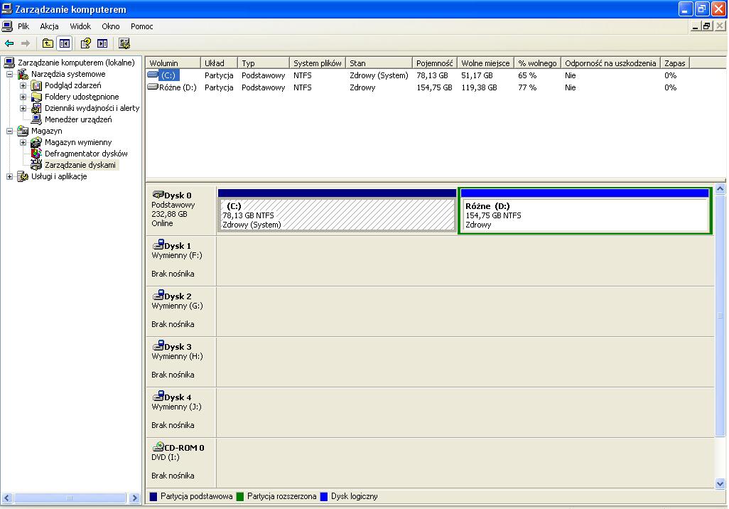Viewport: 729px width, 509px height.
Task: Click the Defragmentator dysków icon
Action: coord(36,154)
